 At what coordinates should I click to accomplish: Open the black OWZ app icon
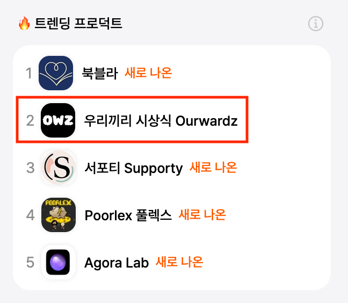[x=58, y=120]
